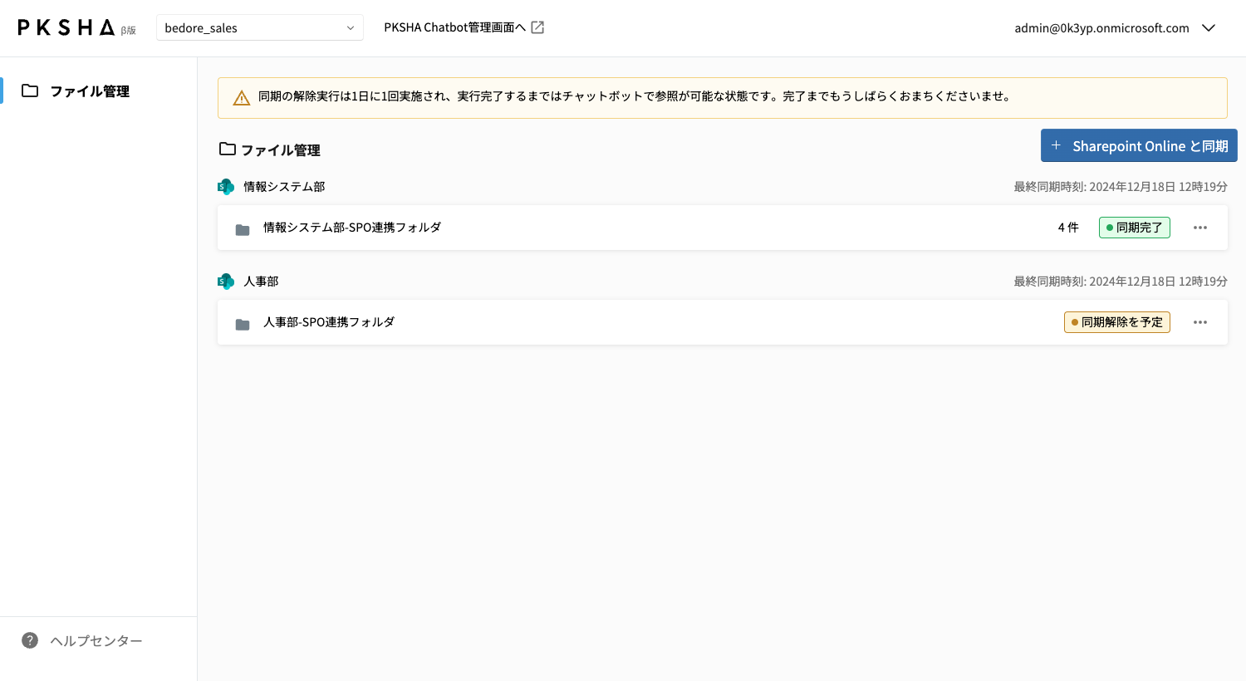Click the 情報システム部 site name
This screenshot has width=1246, height=681.
tap(284, 187)
